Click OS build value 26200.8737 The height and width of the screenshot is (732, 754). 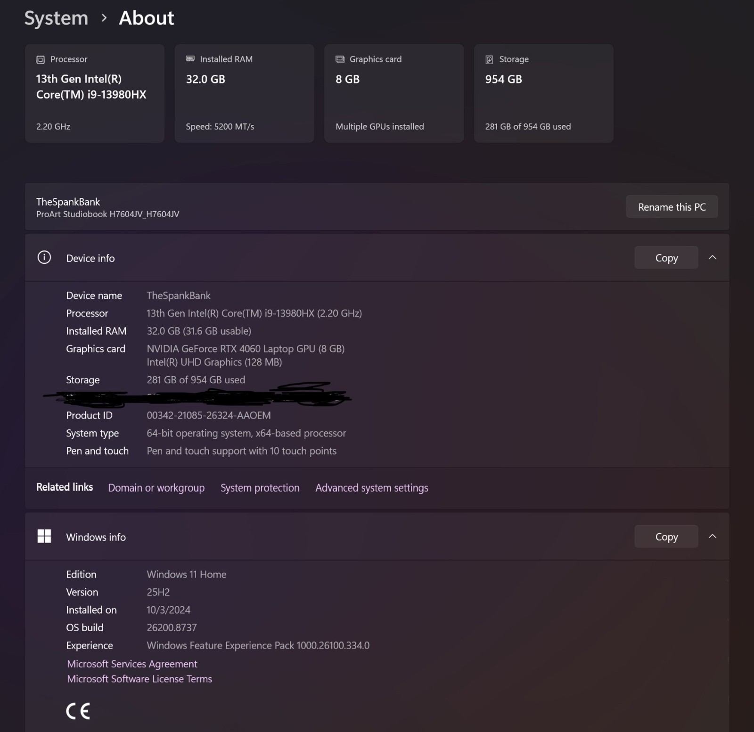[172, 627]
